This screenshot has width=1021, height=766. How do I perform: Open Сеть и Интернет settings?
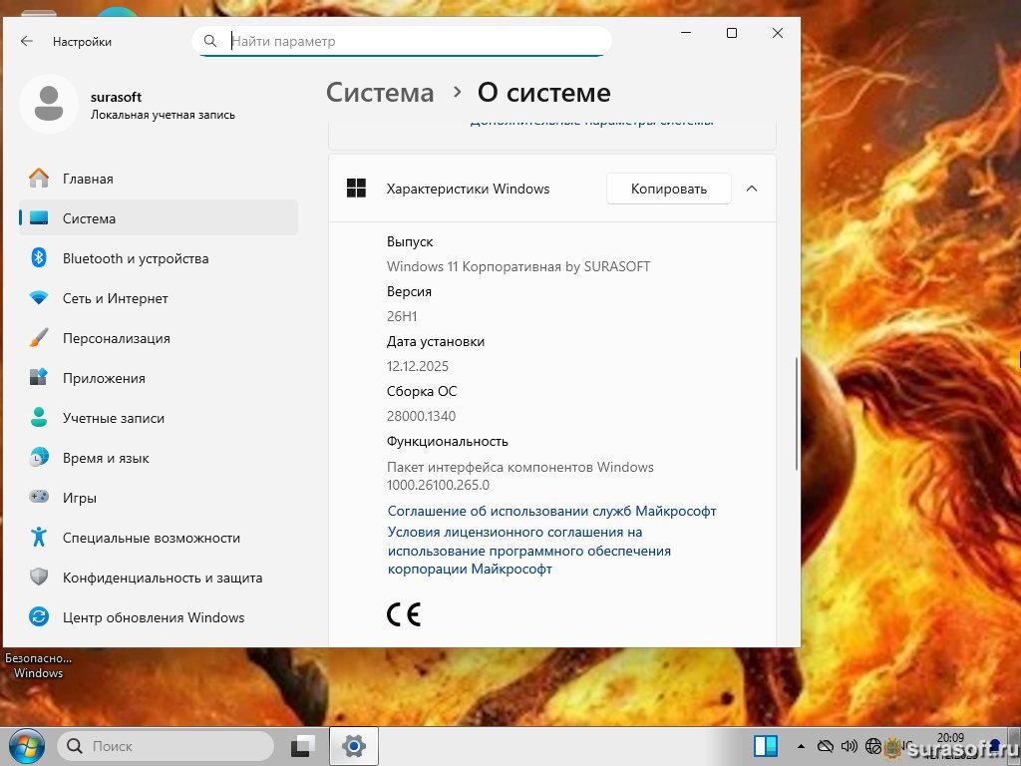click(115, 298)
